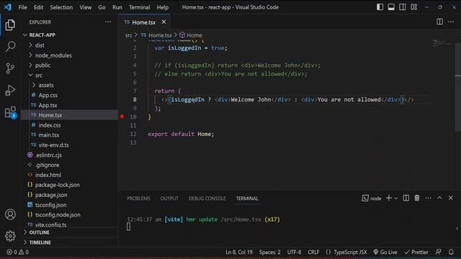Open the Source Control view
Image resolution: width=461 pixels, height=259 pixels.
pos(10,68)
